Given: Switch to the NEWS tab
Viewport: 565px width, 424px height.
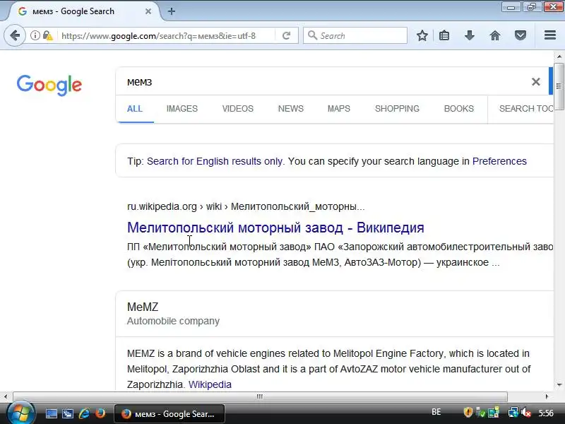Looking at the screenshot, I should coord(291,109).
